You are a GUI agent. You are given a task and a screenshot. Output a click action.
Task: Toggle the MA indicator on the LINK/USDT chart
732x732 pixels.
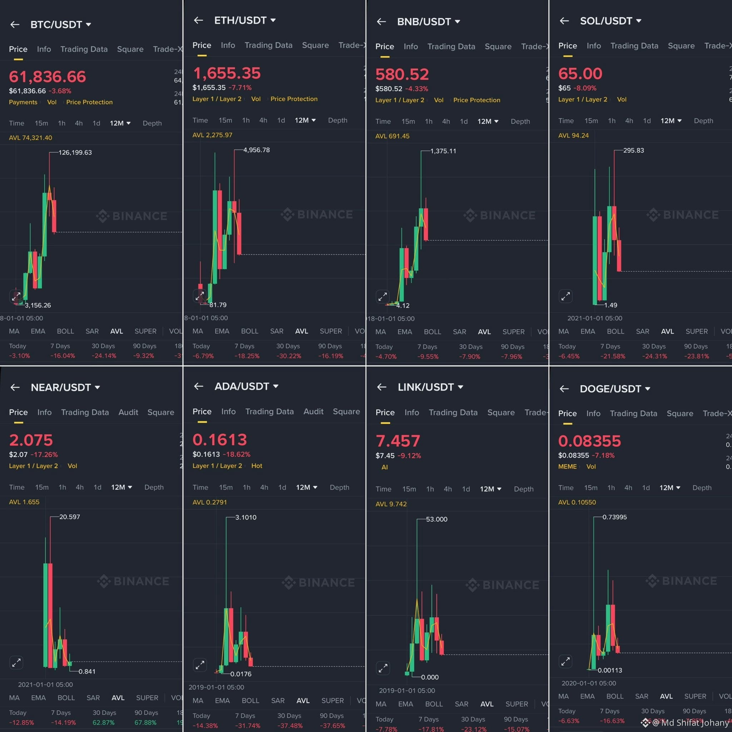[381, 704]
